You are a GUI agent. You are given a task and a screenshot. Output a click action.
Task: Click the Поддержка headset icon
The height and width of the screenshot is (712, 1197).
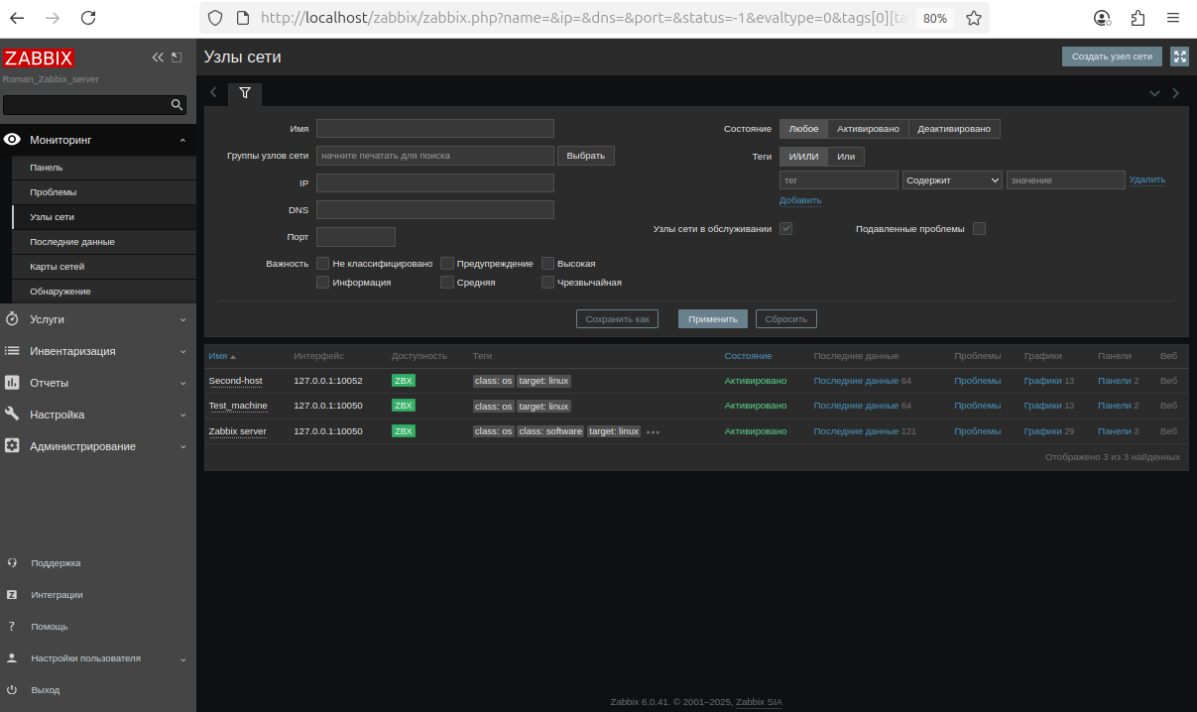click(12, 562)
